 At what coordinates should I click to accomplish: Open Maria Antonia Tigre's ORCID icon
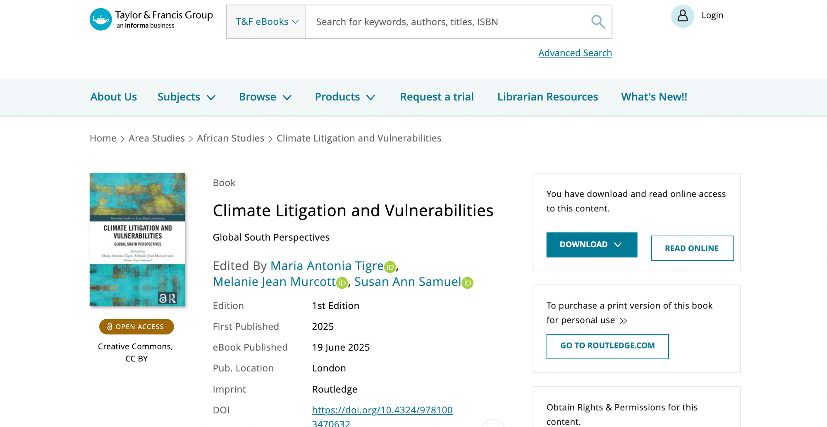pos(390,267)
